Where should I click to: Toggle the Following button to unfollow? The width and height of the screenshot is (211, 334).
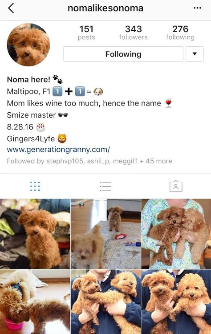(123, 54)
